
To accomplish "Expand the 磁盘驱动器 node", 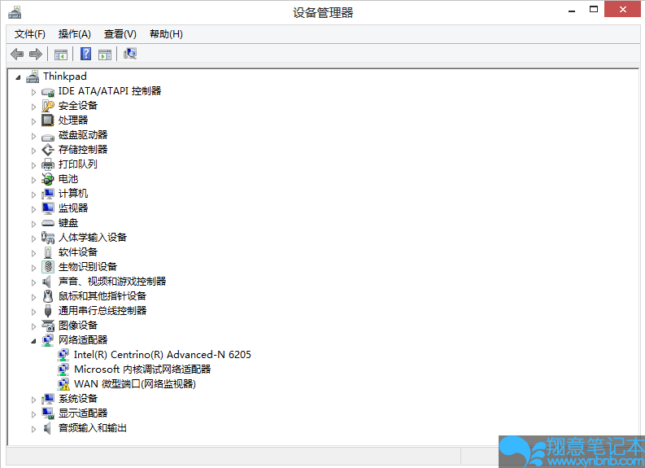I will coord(33,136).
